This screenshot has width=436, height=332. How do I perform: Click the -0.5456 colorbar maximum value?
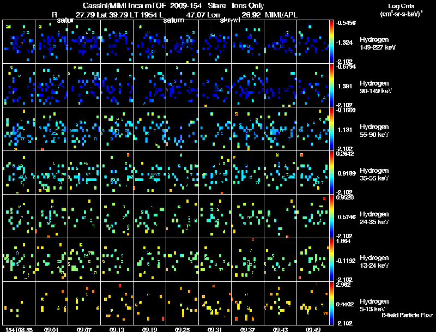[x=346, y=23]
